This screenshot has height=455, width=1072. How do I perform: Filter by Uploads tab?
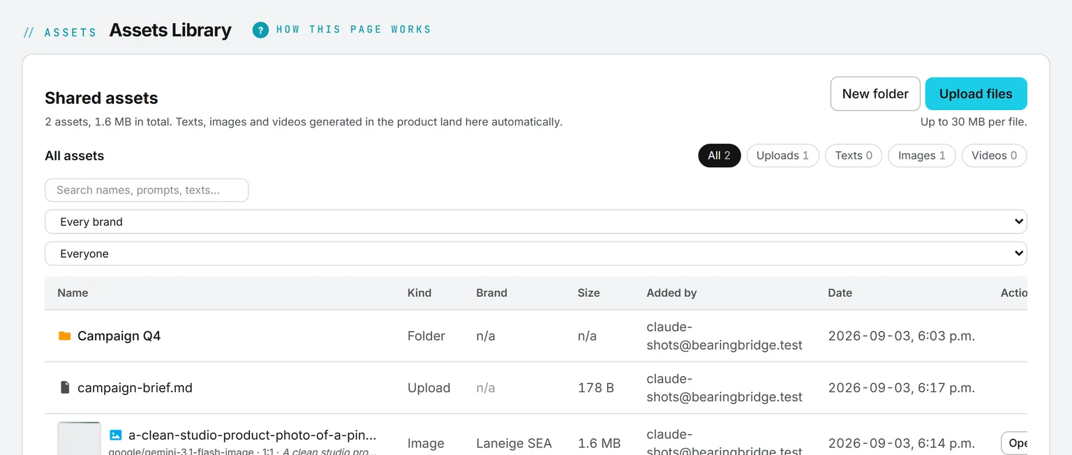click(782, 155)
